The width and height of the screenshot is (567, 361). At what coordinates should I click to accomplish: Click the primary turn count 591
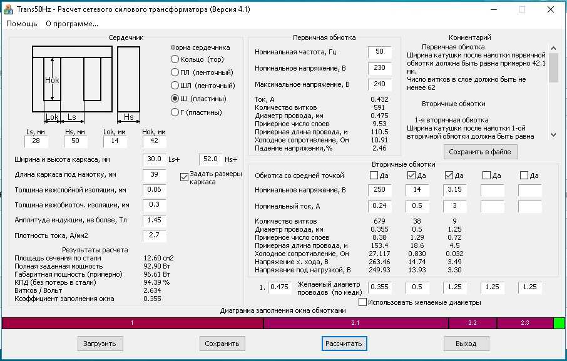[x=379, y=107]
